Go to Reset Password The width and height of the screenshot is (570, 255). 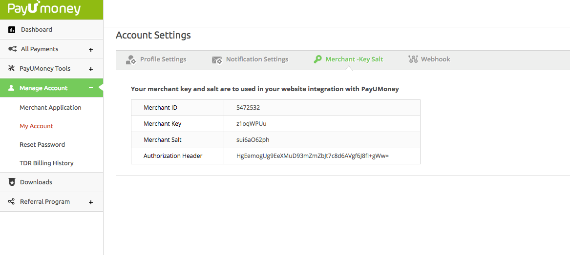(42, 145)
